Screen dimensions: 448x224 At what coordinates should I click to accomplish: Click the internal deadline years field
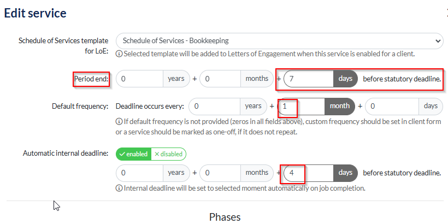click(x=140, y=173)
